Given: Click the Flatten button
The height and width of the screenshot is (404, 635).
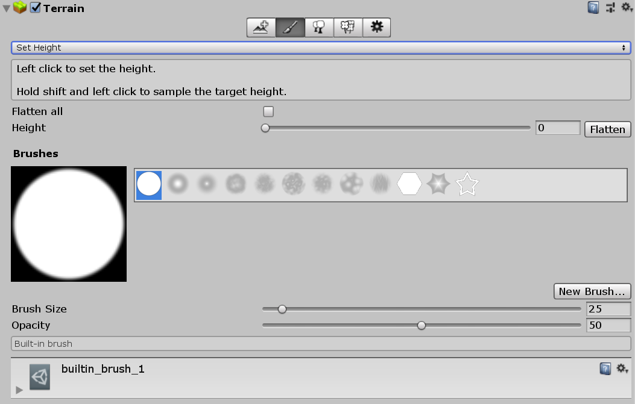Looking at the screenshot, I should coord(607,129).
